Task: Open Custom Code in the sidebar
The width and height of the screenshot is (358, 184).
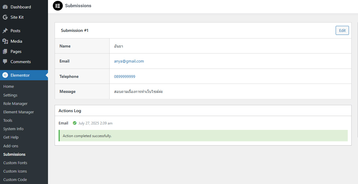Action: click(x=15, y=179)
